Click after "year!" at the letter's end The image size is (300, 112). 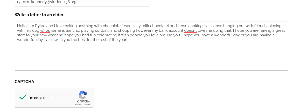pyautogui.click(x=128, y=40)
